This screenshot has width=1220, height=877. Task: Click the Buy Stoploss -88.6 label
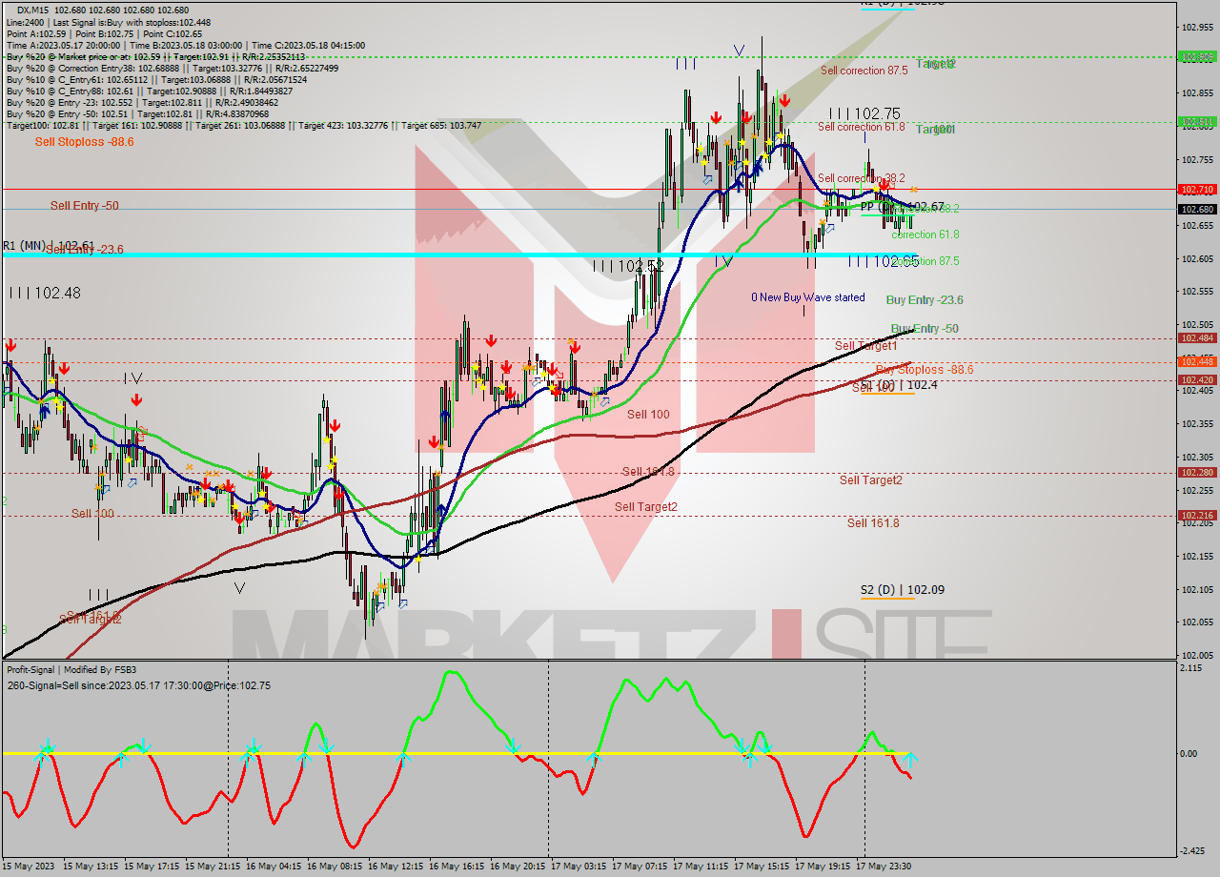coord(925,370)
